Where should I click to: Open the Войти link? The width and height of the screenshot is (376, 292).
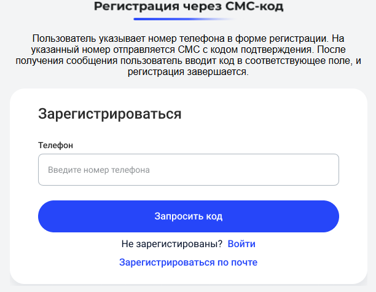click(x=241, y=244)
